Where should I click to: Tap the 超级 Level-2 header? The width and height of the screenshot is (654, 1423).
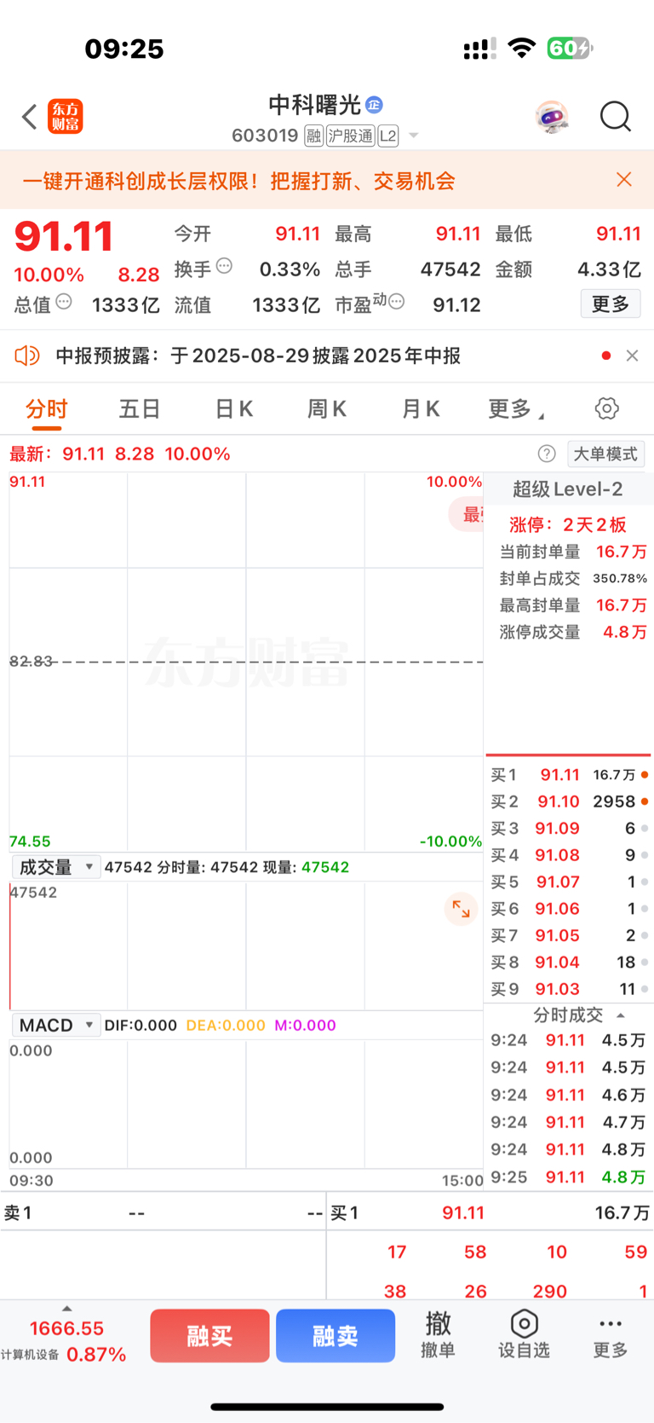[x=567, y=489]
